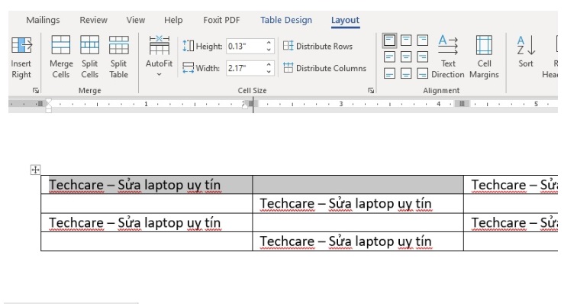This screenshot has height=304, width=577.
Task: Click inside the Width input field
Action: point(246,68)
